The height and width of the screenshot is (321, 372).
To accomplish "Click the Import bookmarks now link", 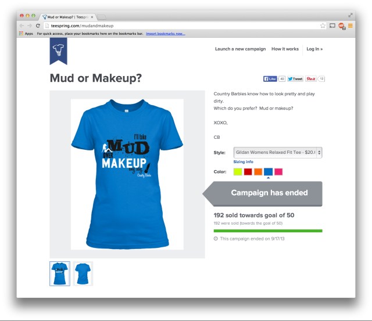I will coord(166,34).
